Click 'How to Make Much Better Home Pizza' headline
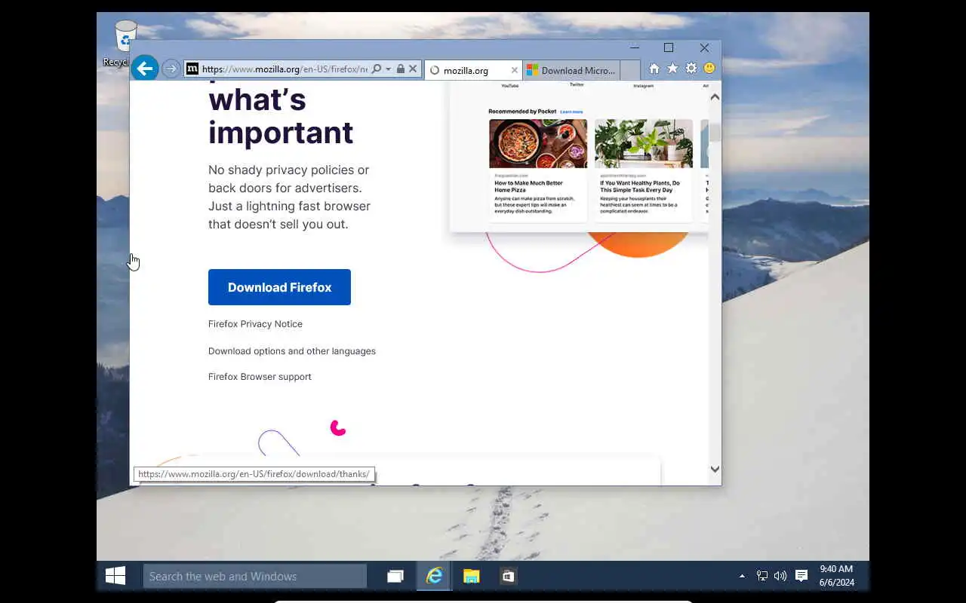Image resolution: width=966 pixels, height=603 pixels. (x=528, y=186)
